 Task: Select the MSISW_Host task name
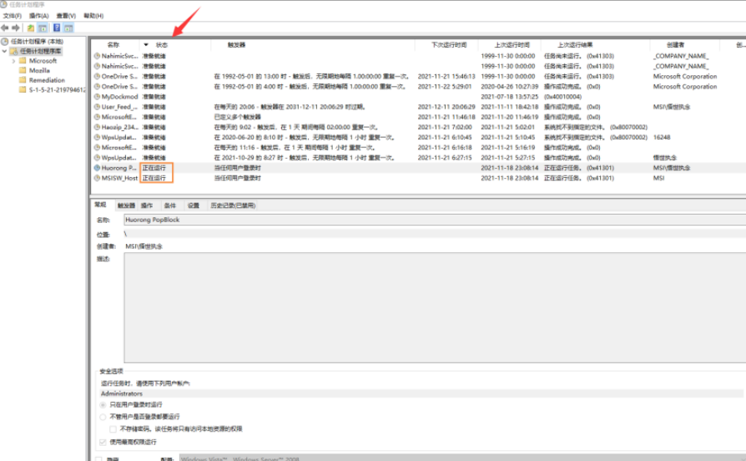[119, 178]
